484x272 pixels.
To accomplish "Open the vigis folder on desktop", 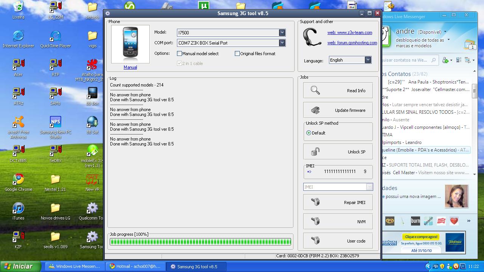I will [x=92, y=39].
